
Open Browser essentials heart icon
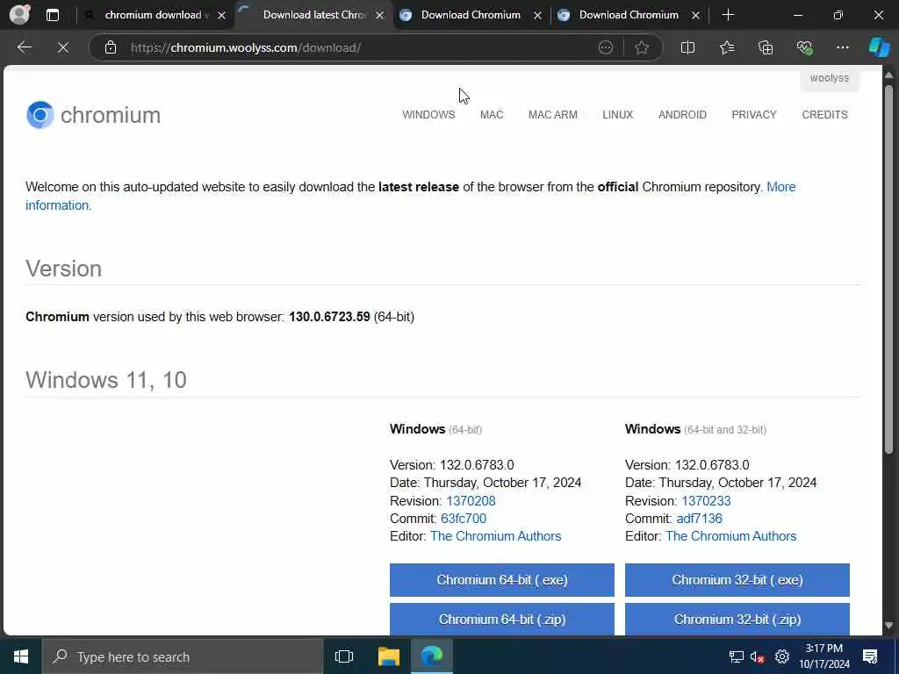click(804, 47)
